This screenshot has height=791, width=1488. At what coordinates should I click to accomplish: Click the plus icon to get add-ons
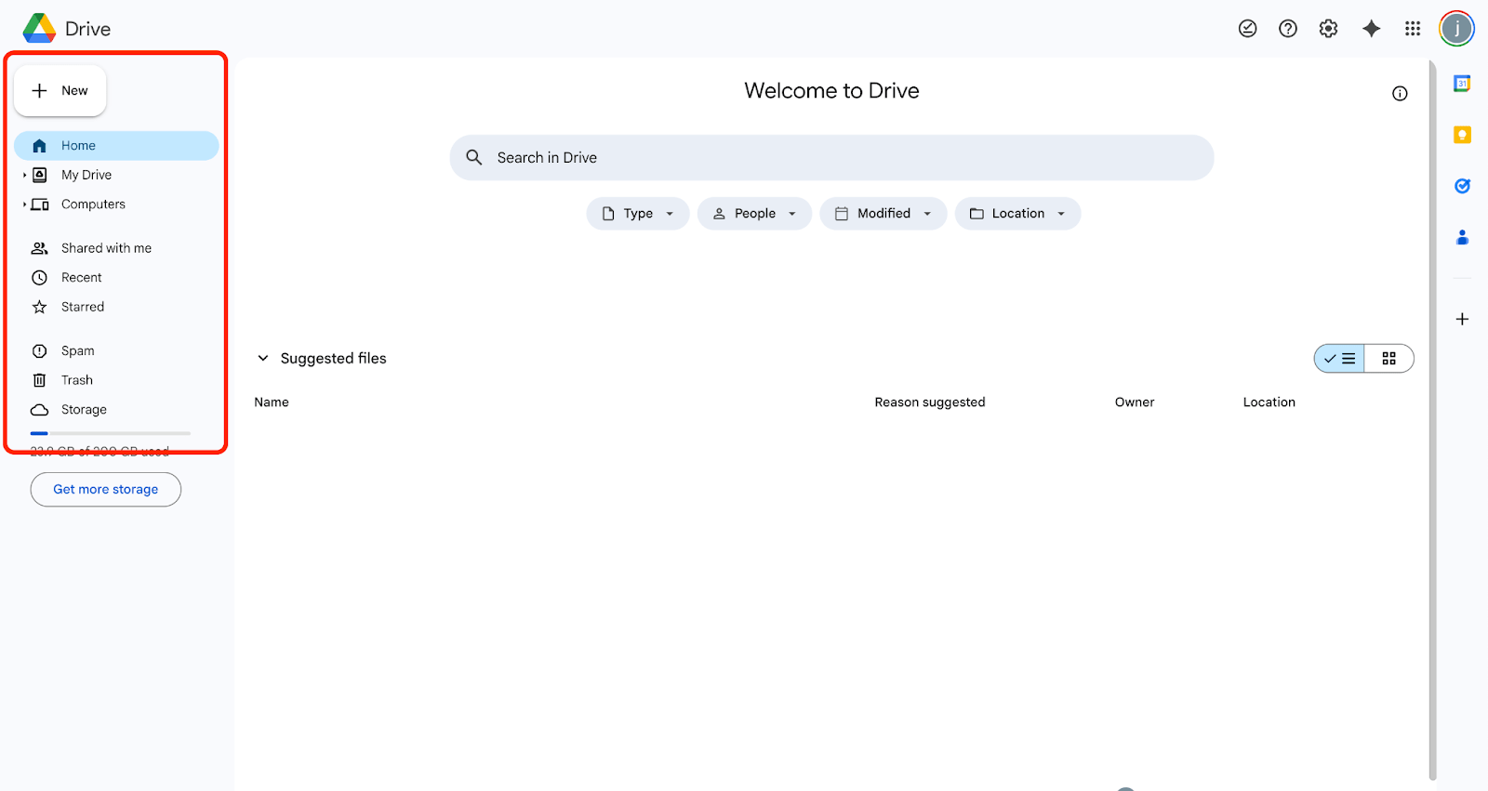[1462, 319]
